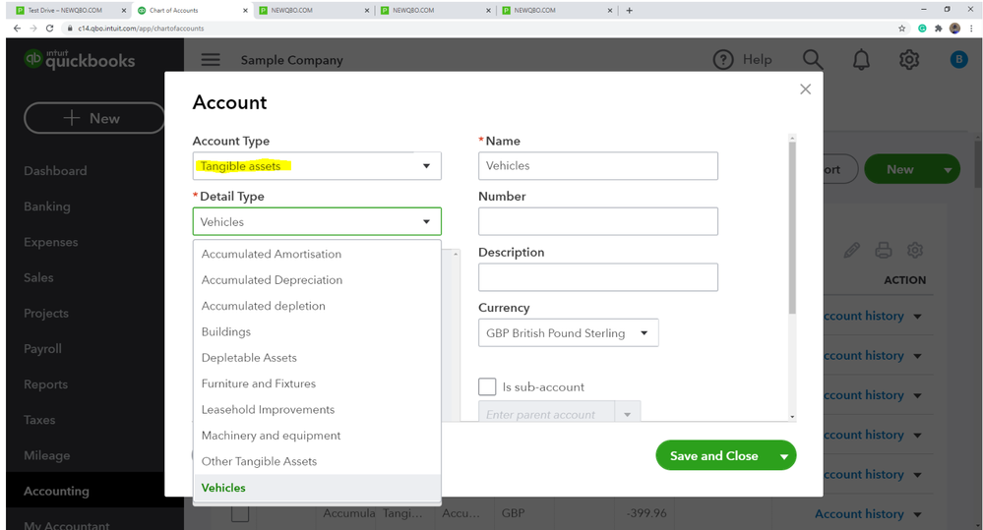
Task: Open the notifications bell
Action: pyautogui.click(x=861, y=60)
